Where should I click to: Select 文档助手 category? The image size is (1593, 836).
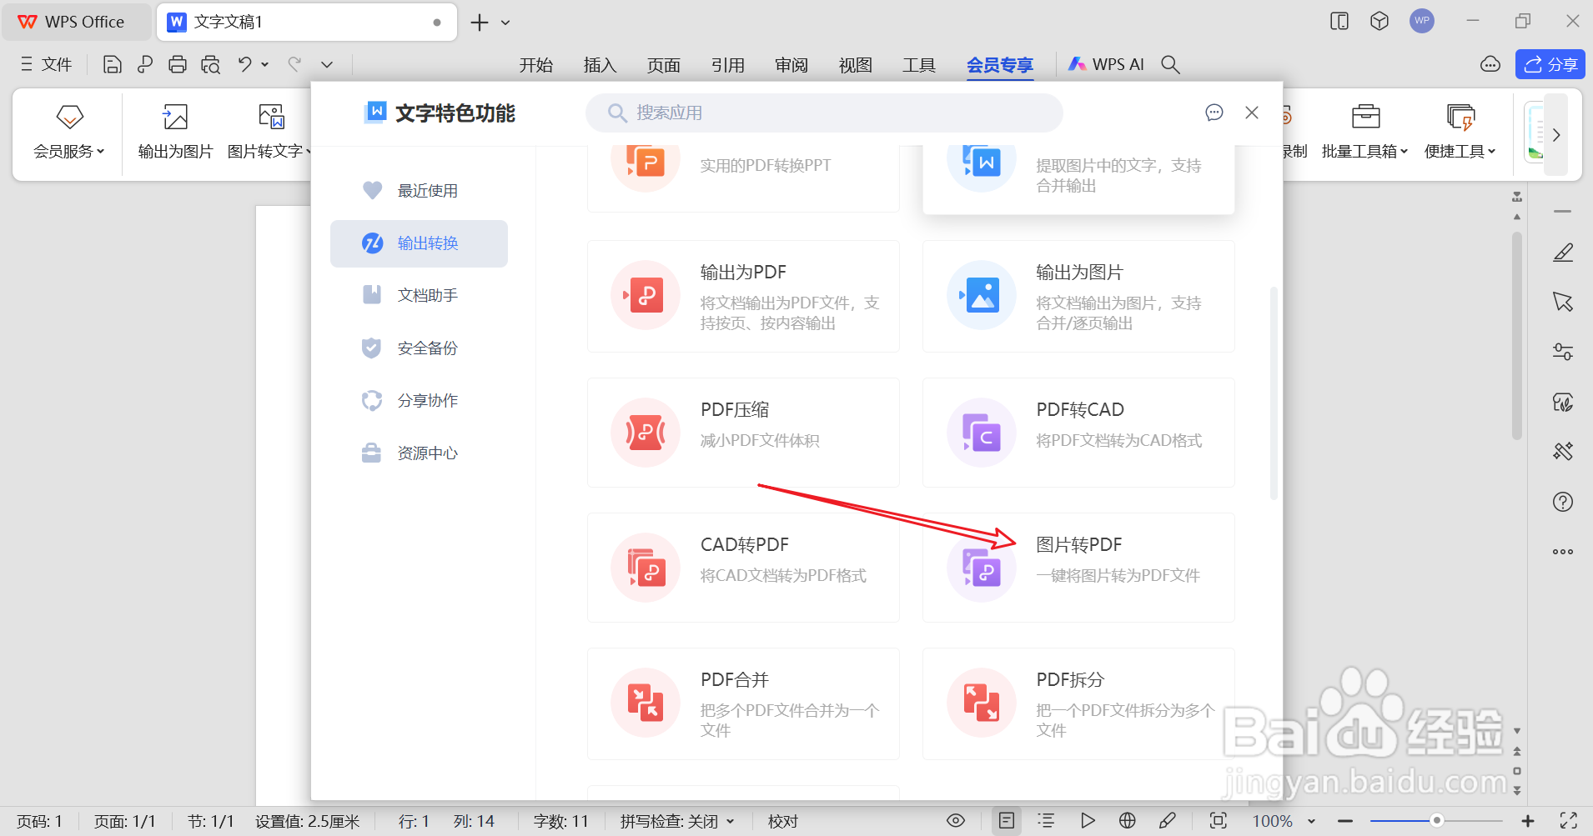click(419, 295)
